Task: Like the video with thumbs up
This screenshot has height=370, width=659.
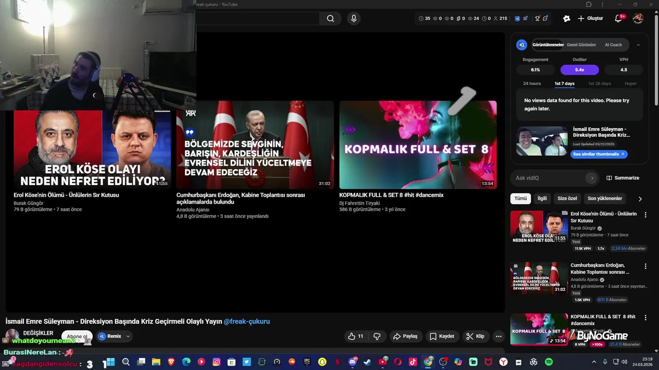Action: (356, 336)
